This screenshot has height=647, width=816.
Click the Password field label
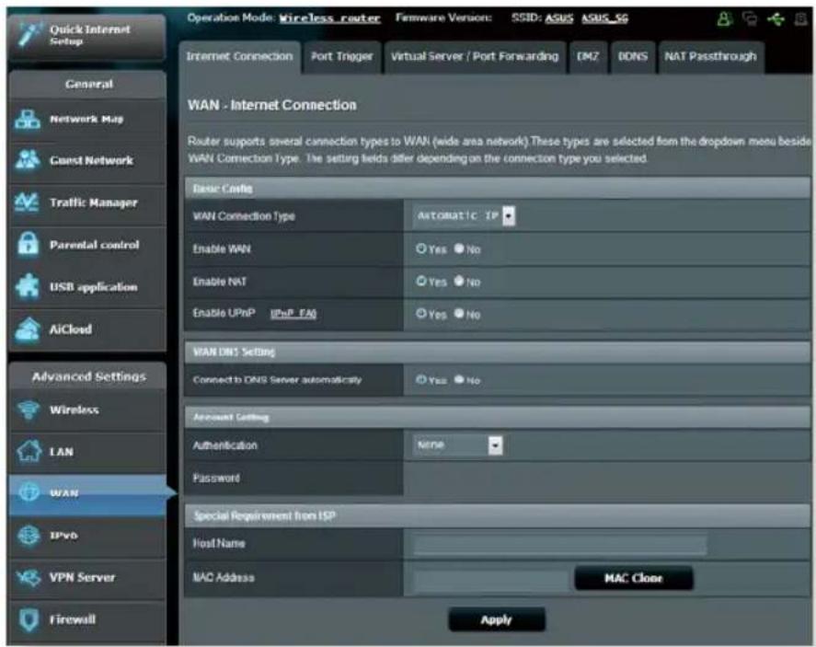(x=216, y=478)
